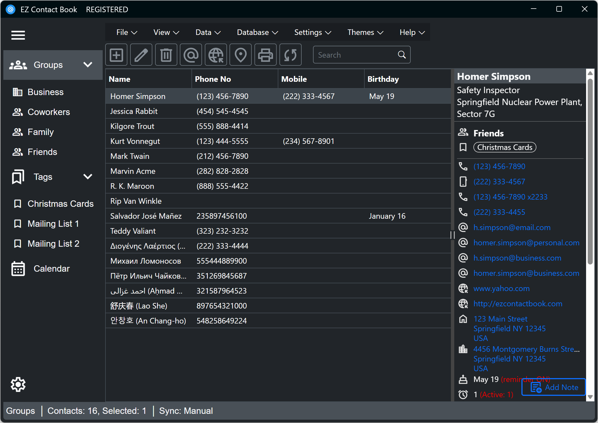Collapse the Groups section chevron
Viewport: 598px width, 423px height.
pos(88,65)
